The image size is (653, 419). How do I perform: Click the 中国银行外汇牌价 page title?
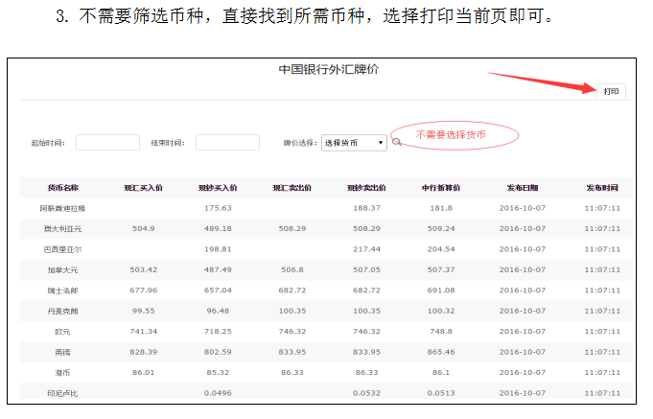click(x=328, y=70)
